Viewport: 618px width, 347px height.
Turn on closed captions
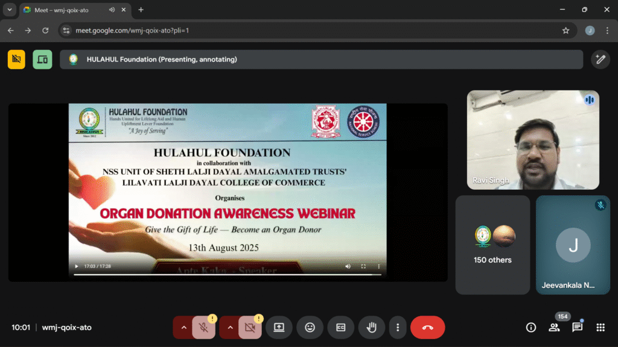(x=340, y=327)
